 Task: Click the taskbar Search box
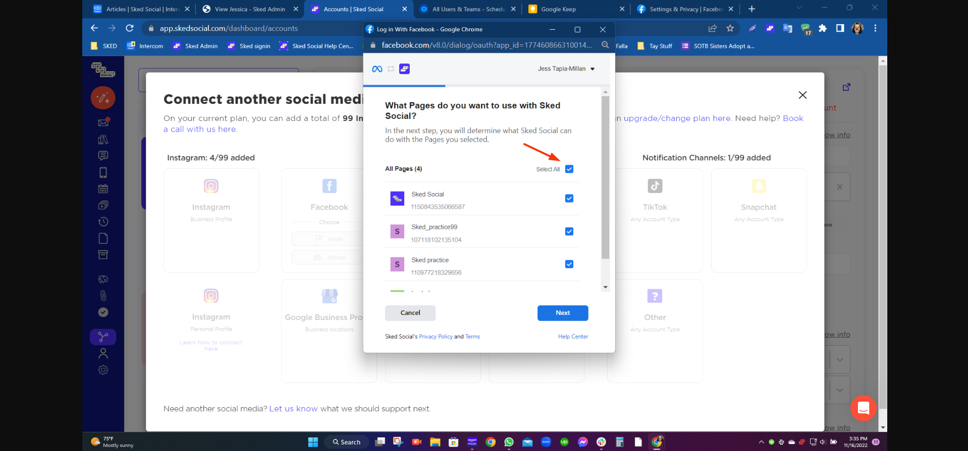tap(346, 442)
